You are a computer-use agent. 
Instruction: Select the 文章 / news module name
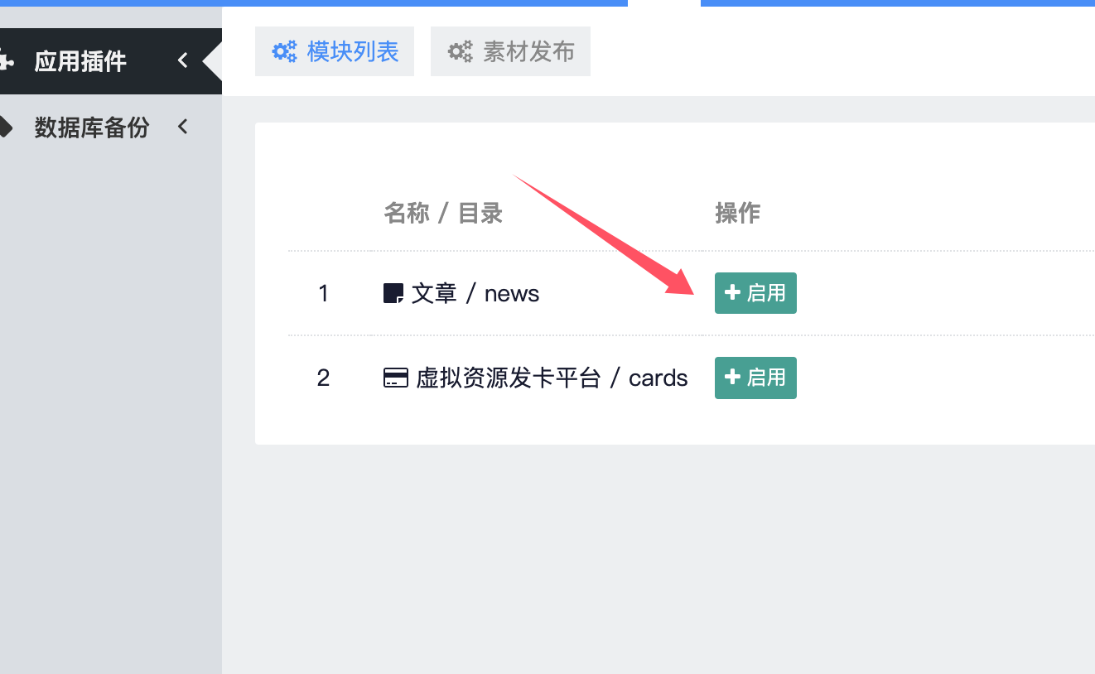pyautogui.click(x=475, y=293)
